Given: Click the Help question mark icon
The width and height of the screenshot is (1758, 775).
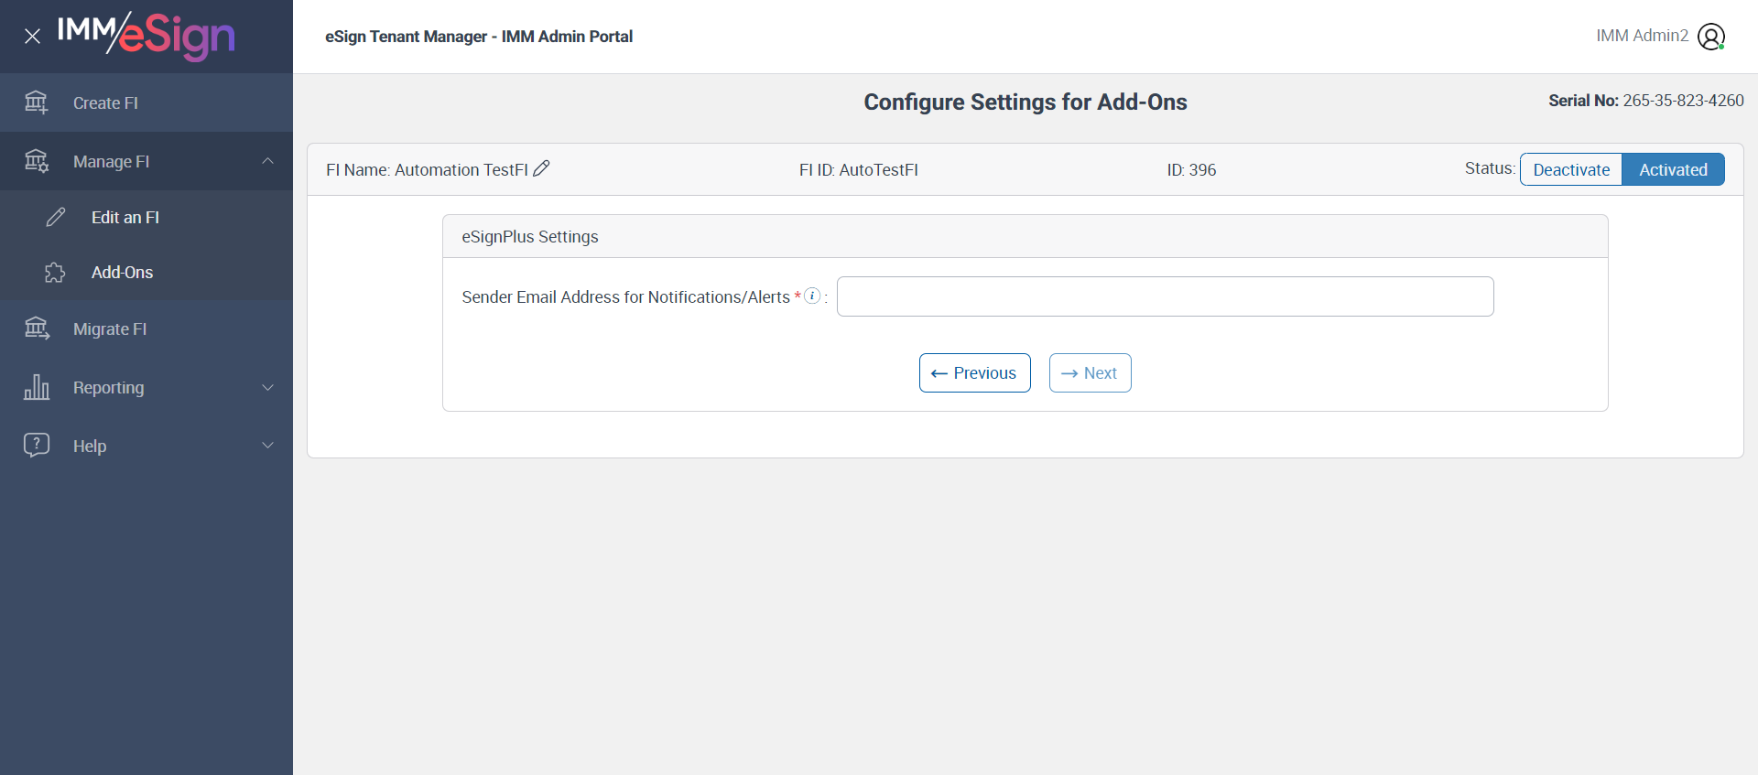Looking at the screenshot, I should 37,446.
